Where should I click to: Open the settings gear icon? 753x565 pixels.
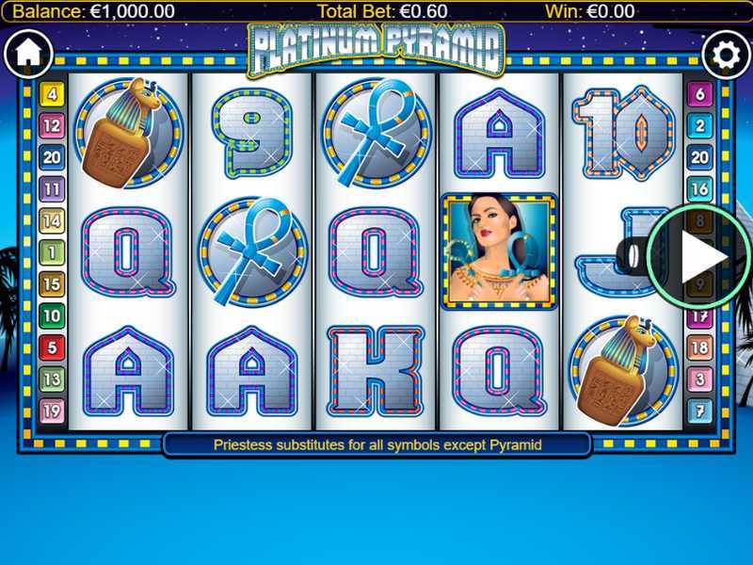726,55
